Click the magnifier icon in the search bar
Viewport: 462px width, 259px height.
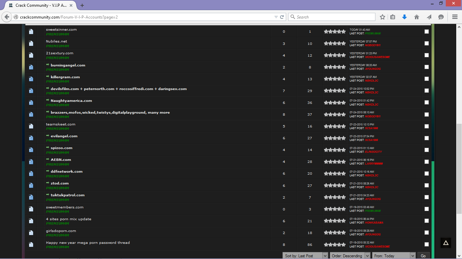pos(293,17)
